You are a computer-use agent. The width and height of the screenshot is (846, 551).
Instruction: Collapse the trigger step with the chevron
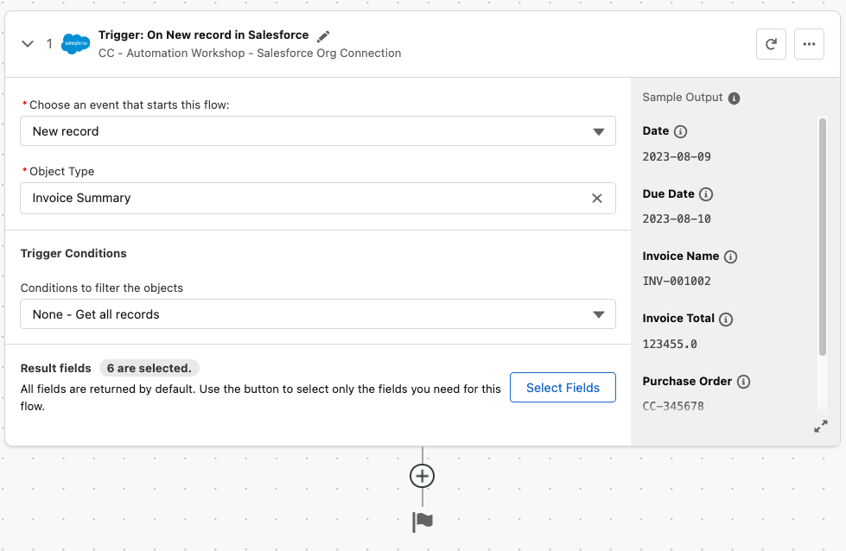tap(28, 44)
